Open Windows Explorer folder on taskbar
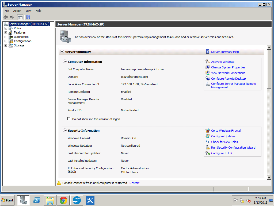The height and width of the screenshot is (206, 274). [50, 200]
